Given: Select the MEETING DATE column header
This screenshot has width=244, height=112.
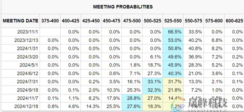Looking at the screenshot, I should 21,21.
